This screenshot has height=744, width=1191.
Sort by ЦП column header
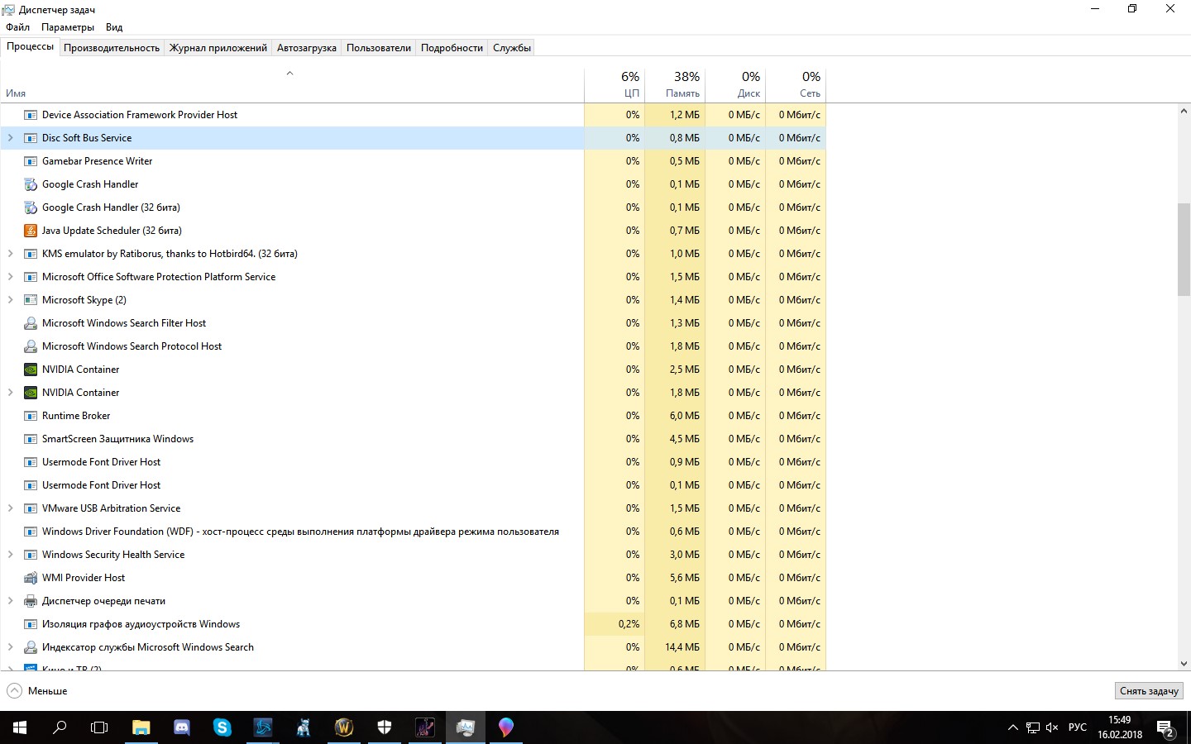[x=615, y=84]
